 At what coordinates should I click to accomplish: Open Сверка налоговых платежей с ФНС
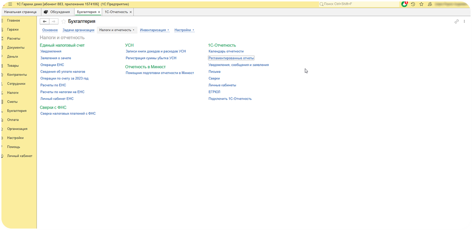click(68, 114)
